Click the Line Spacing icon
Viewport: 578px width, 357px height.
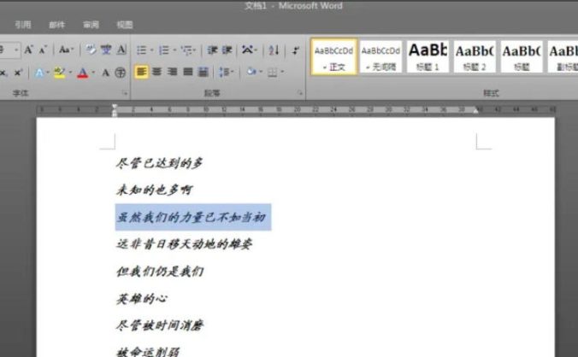224,72
